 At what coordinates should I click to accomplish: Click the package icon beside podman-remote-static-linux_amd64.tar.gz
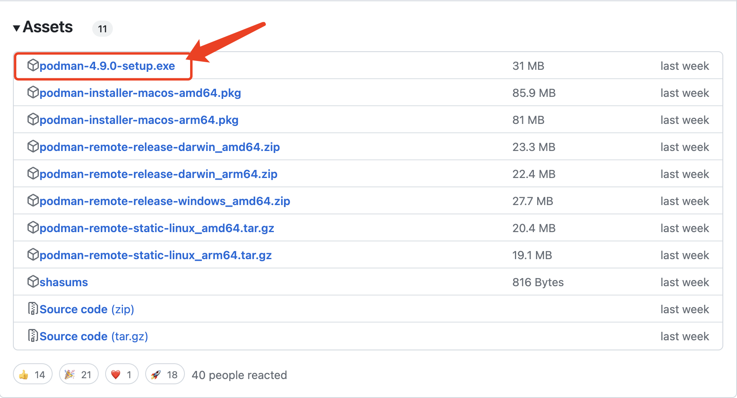pyautogui.click(x=33, y=227)
